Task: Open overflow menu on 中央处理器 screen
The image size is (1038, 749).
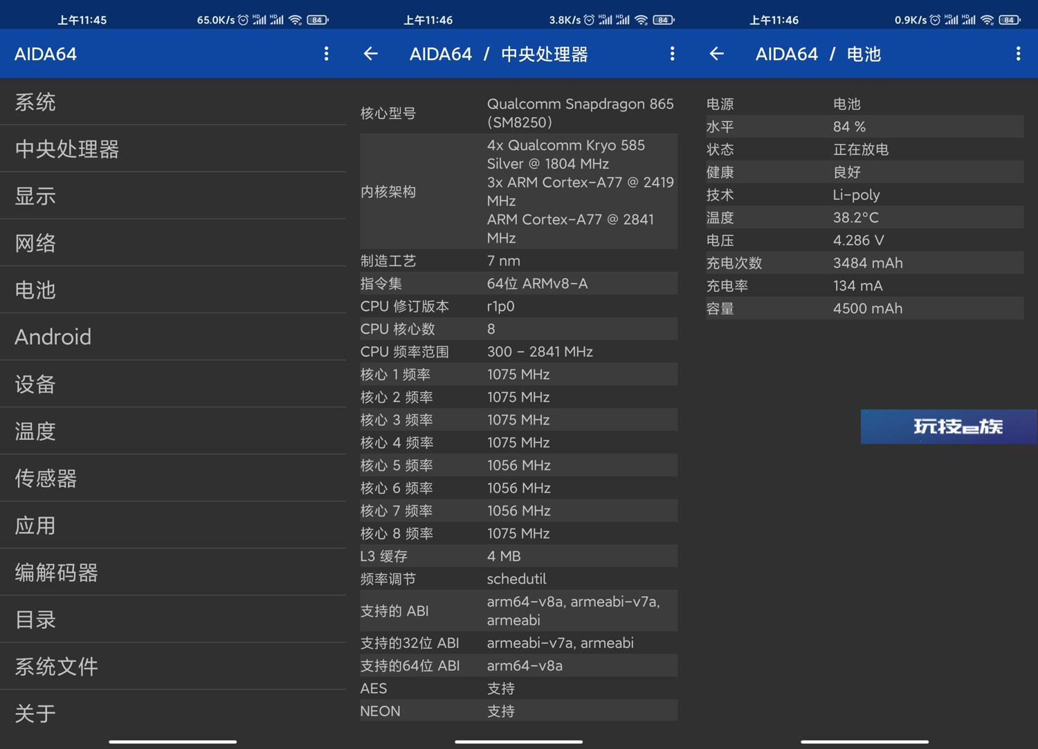Action: [x=672, y=54]
